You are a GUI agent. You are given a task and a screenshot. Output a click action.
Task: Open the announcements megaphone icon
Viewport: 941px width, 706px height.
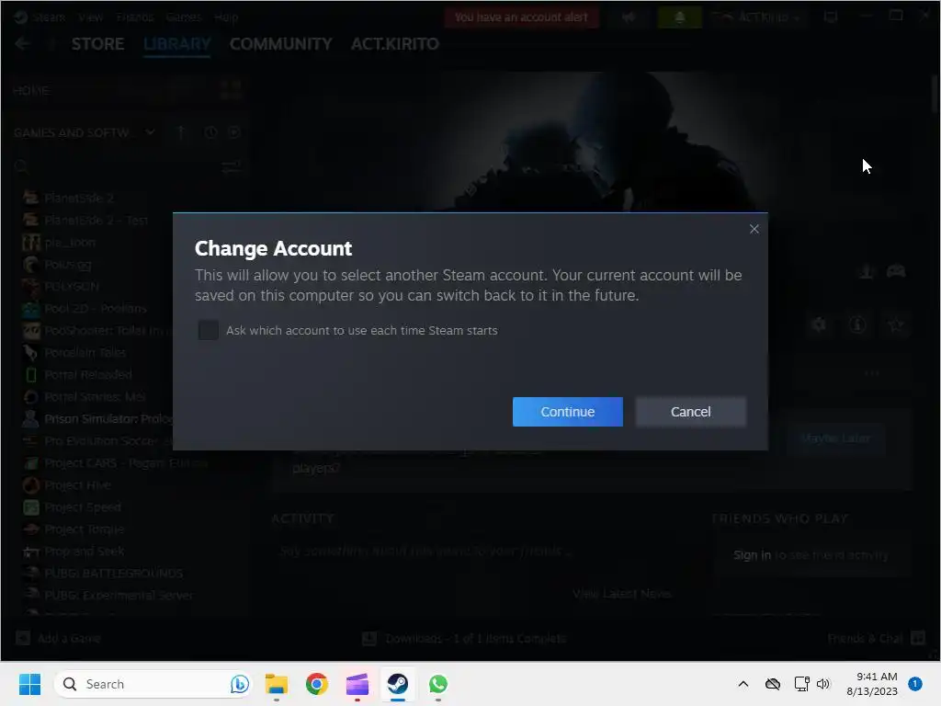tap(629, 17)
